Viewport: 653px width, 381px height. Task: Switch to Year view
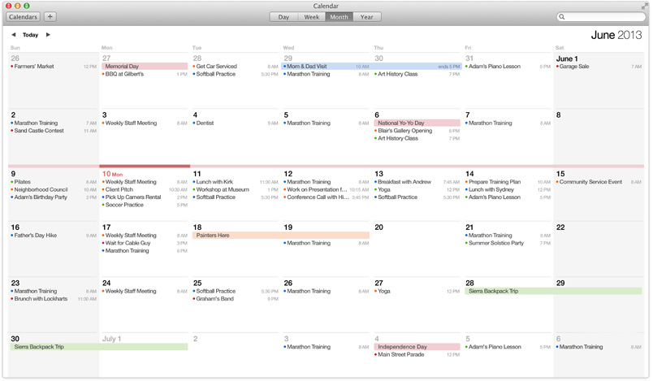click(367, 17)
